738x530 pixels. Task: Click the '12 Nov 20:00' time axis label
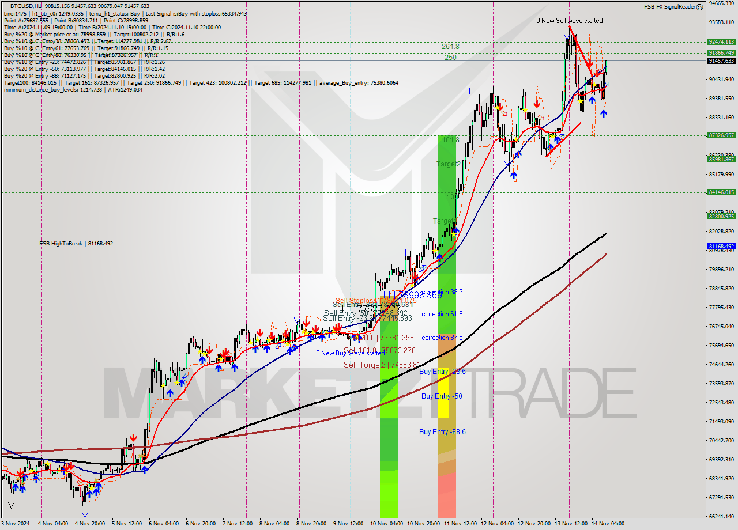pos(533,524)
